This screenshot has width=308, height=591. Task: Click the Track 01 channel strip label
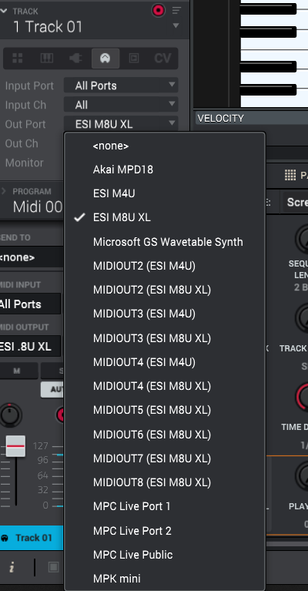[32, 538]
